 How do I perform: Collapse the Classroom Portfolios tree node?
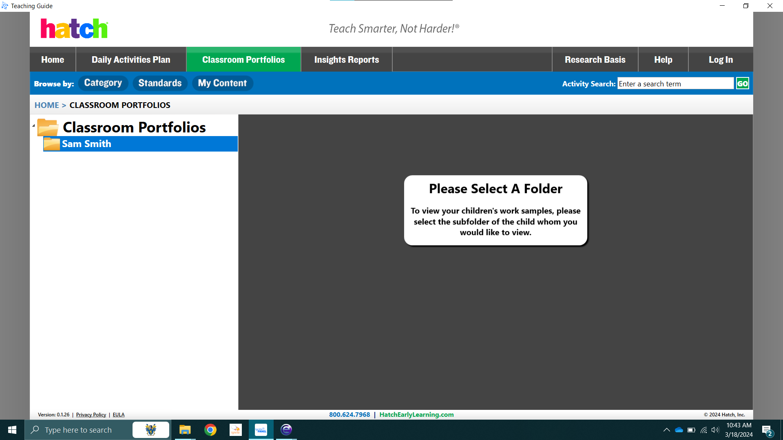tap(33, 126)
